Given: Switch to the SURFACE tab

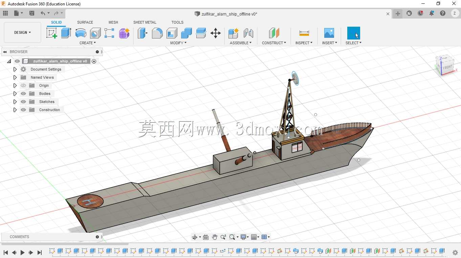Looking at the screenshot, I should pos(85,22).
